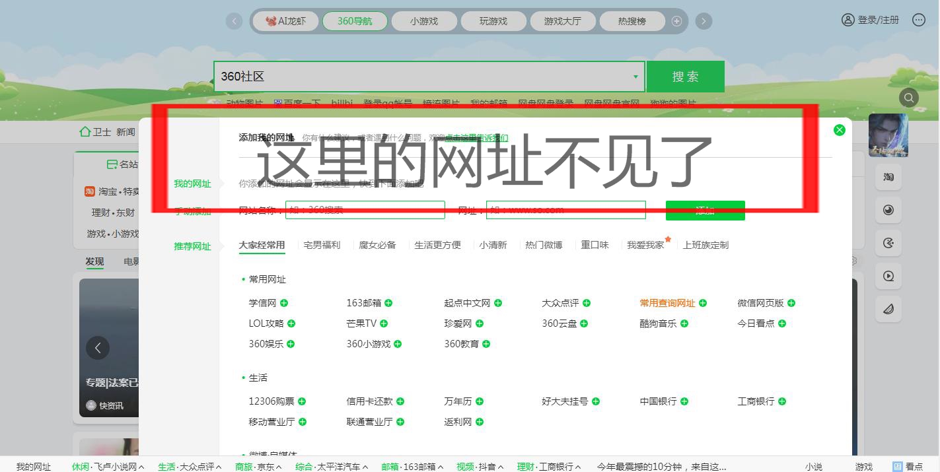The width and height of the screenshot is (940, 472).
Task: Click the game ad thumbnail in right sidebar
Action: pos(888,135)
